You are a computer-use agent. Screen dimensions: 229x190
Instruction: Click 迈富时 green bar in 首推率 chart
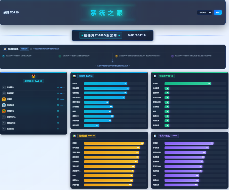[x=188, y=84]
